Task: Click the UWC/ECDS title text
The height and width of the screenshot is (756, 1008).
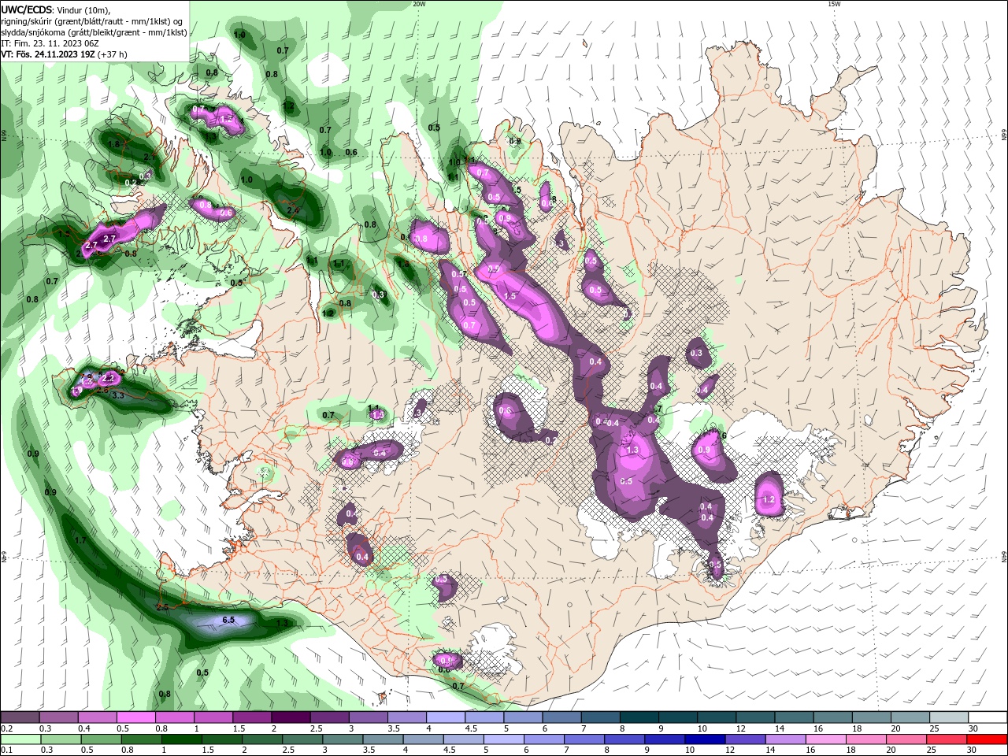Action: [x=27, y=9]
